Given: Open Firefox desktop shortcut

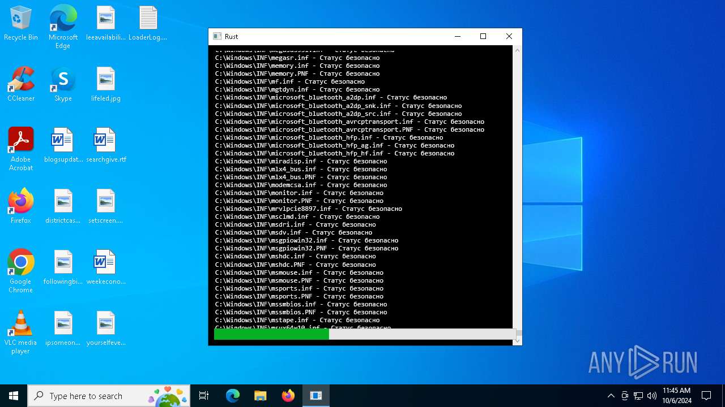Looking at the screenshot, I should point(21,207).
